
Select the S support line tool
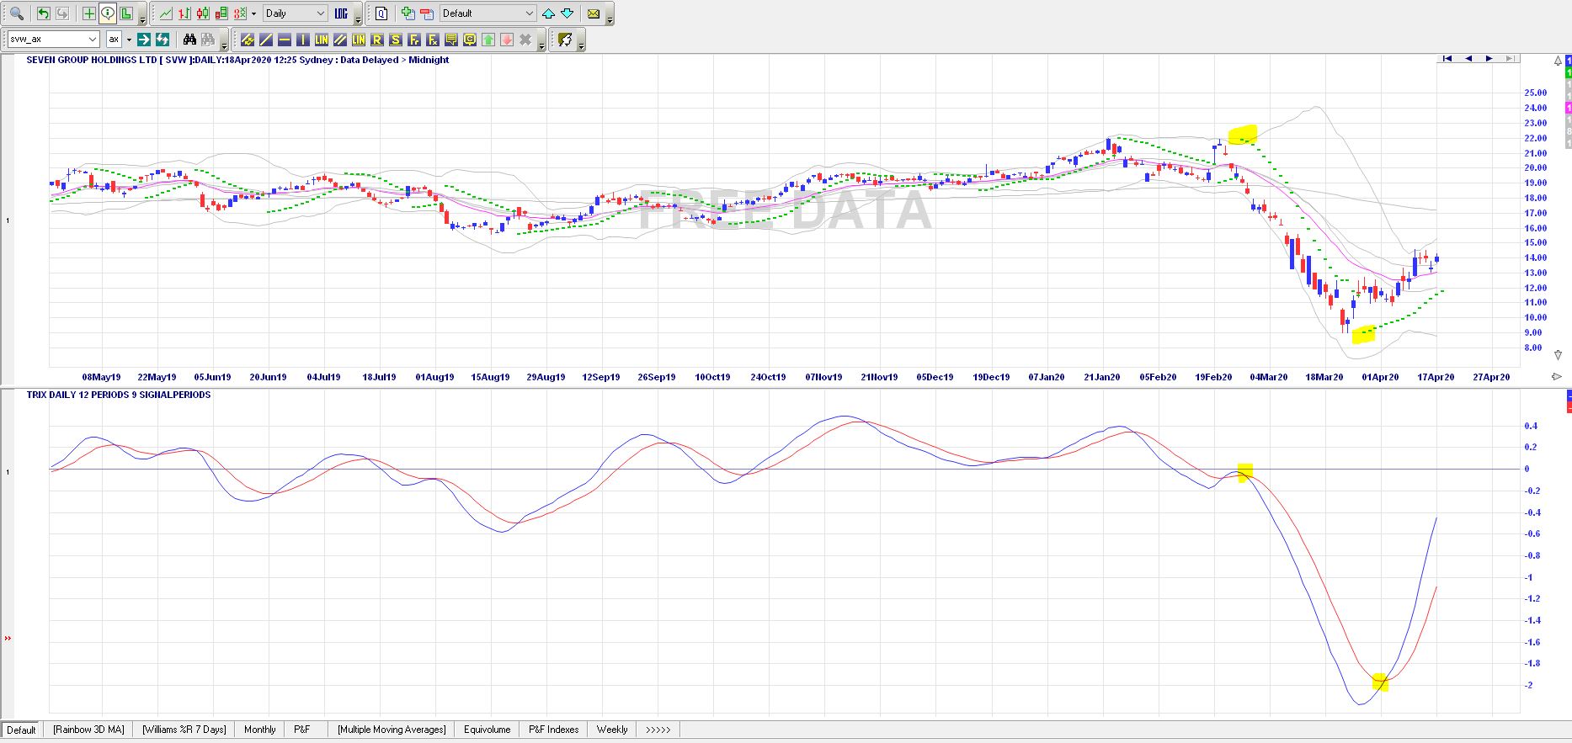(396, 40)
